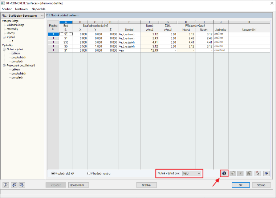The width and height of the screenshot is (276, 198).
Task: Open the Nápověda menu
Action: pyautogui.click(x=38, y=9)
